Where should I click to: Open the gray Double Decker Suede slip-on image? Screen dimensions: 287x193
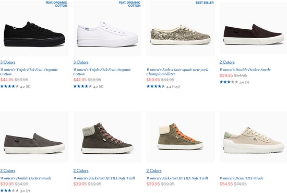[x=34, y=137]
